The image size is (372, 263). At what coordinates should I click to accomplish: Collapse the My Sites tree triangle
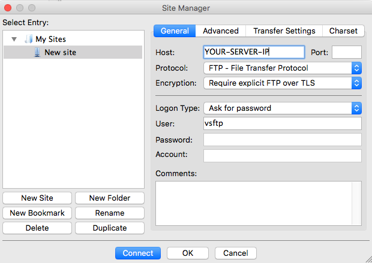coord(14,39)
